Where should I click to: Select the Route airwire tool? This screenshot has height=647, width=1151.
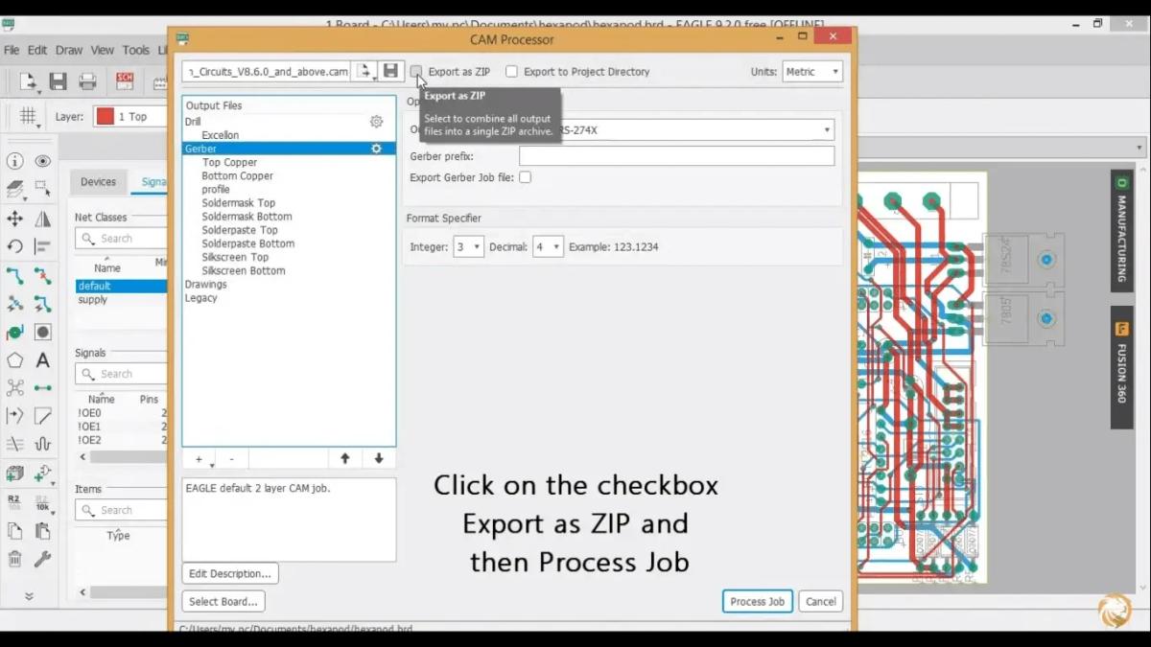pyautogui.click(x=14, y=276)
